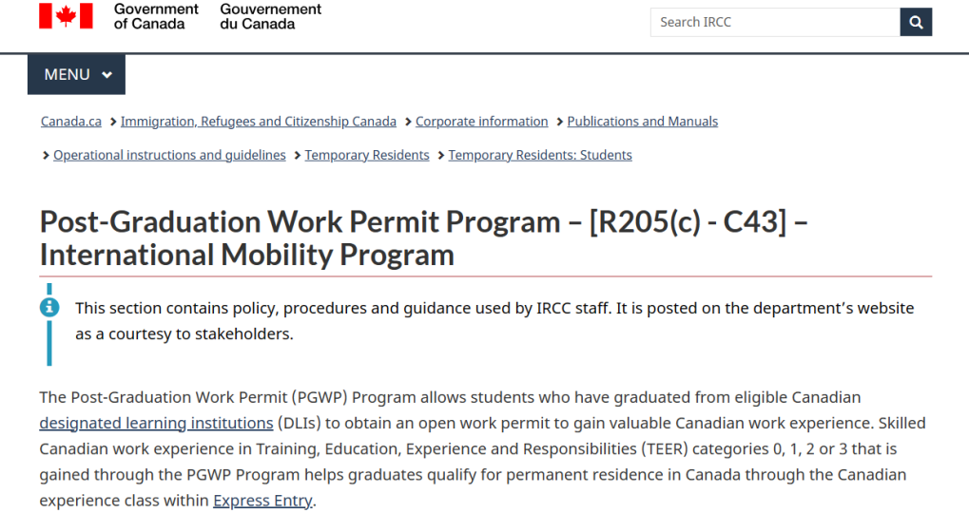Navigate to Publications and Manuals
This screenshot has width=969, height=513.
(643, 122)
